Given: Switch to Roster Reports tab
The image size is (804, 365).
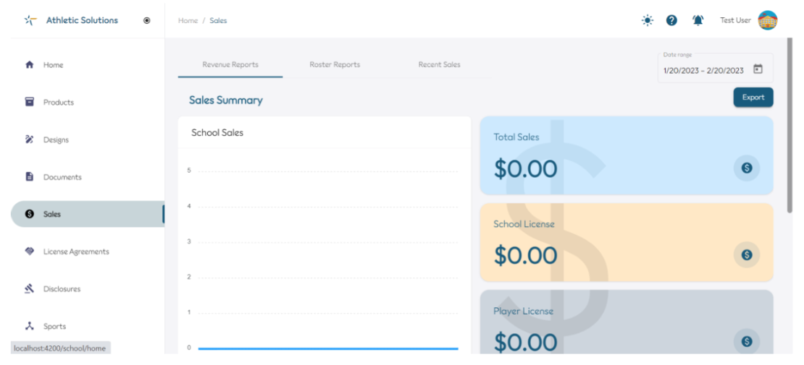Looking at the screenshot, I should click(335, 65).
